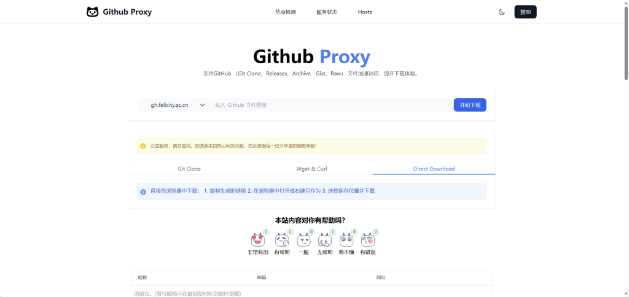Open the 赞助 sponsor button
629x297 pixels.
click(x=526, y=12)
